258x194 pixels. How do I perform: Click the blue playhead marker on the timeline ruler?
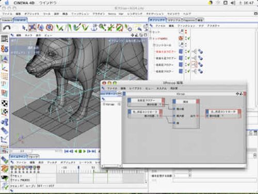[78, 167]
